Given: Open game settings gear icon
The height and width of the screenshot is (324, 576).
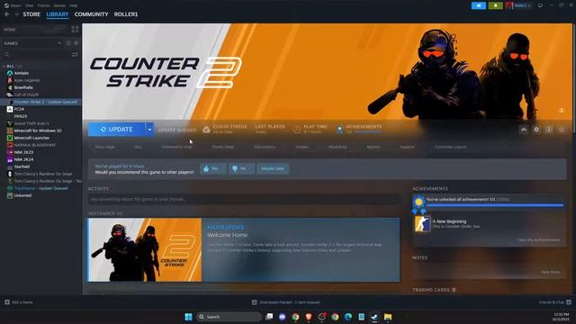Looking at the screenshot, I should pyautogui.click(x=536, y=130).
